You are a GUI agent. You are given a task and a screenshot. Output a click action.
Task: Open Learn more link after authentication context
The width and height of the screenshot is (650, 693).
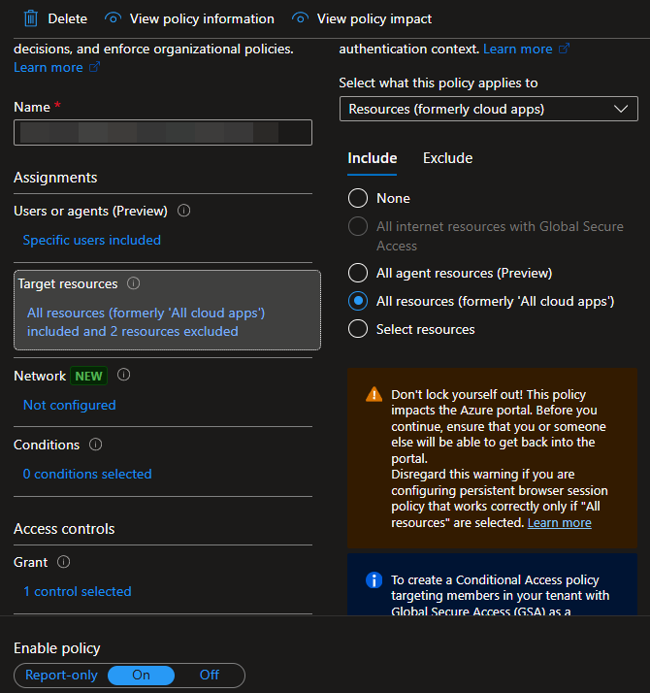[517, 49]
